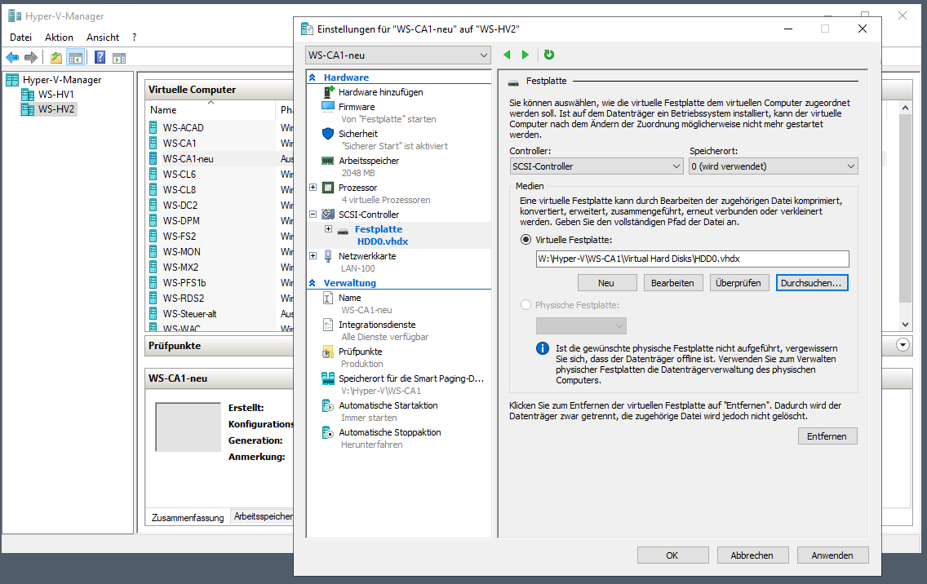Go to next VM with green right arrow
Viewport: 927px width, 584px height.
525,55
